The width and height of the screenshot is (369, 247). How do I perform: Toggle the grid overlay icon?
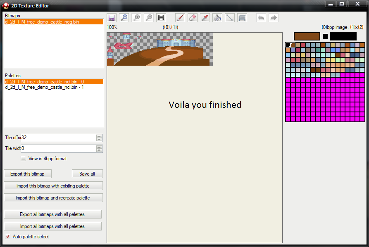click(x=161, y=18)
